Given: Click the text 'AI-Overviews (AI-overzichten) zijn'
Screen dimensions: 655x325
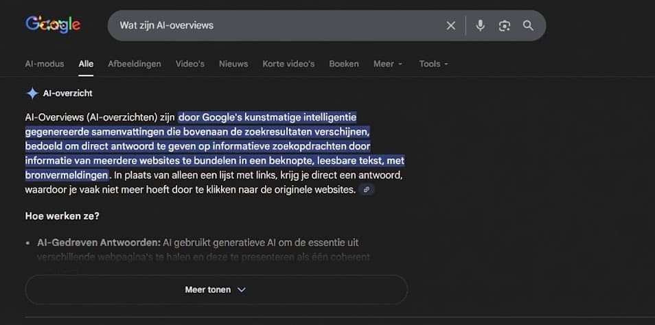Looking at the screenshot, I should point(100,117).
